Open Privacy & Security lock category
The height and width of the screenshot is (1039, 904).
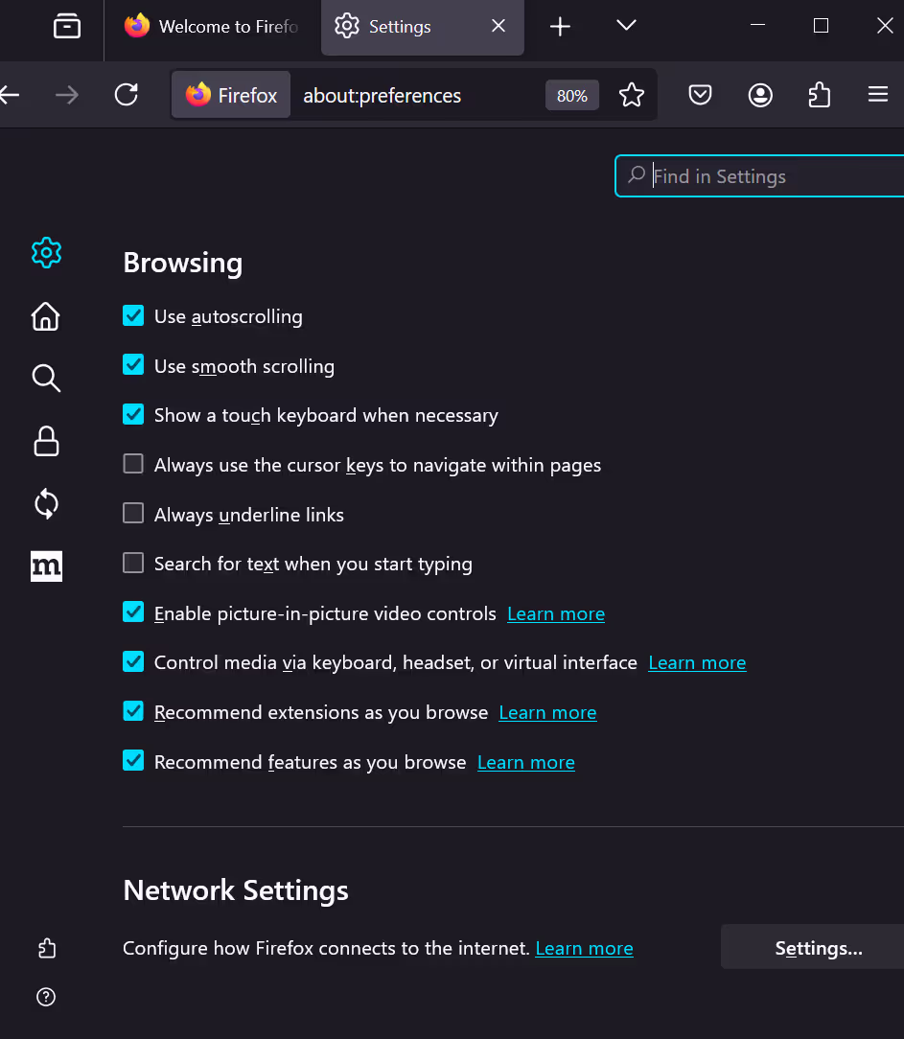(46, 441)
